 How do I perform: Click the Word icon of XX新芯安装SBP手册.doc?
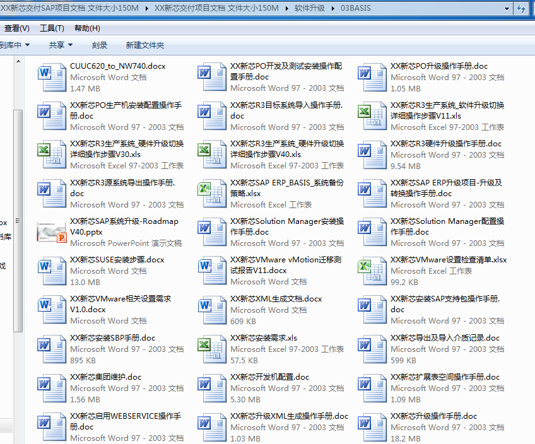tap(52, 349)
